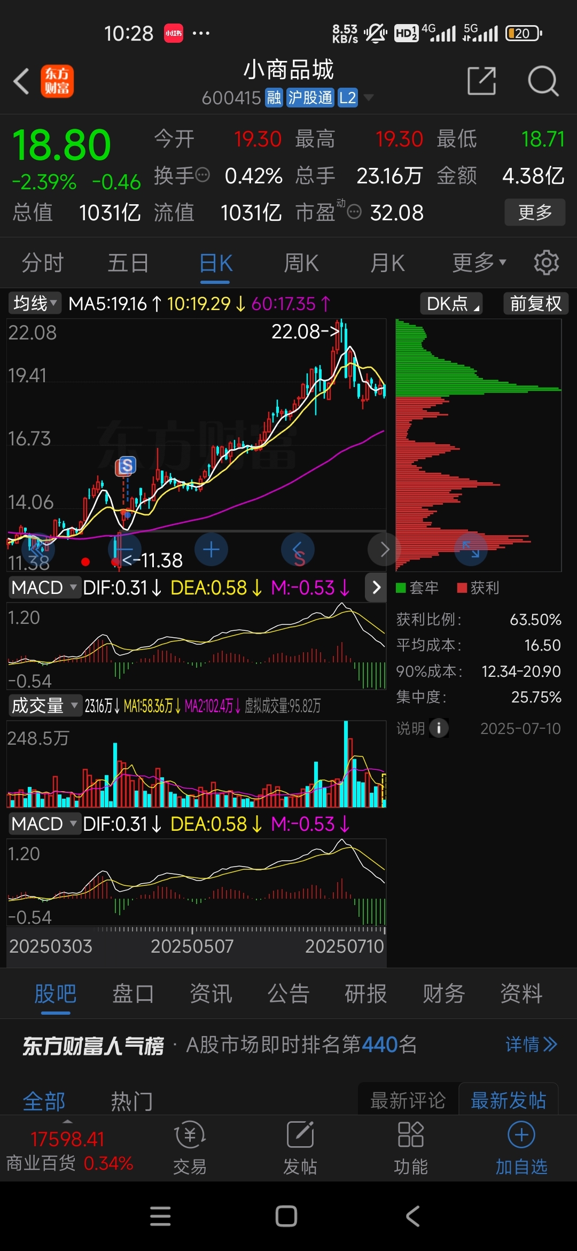
Task: Open the 盘口 section tab
Action: click(x=133, y=994)
